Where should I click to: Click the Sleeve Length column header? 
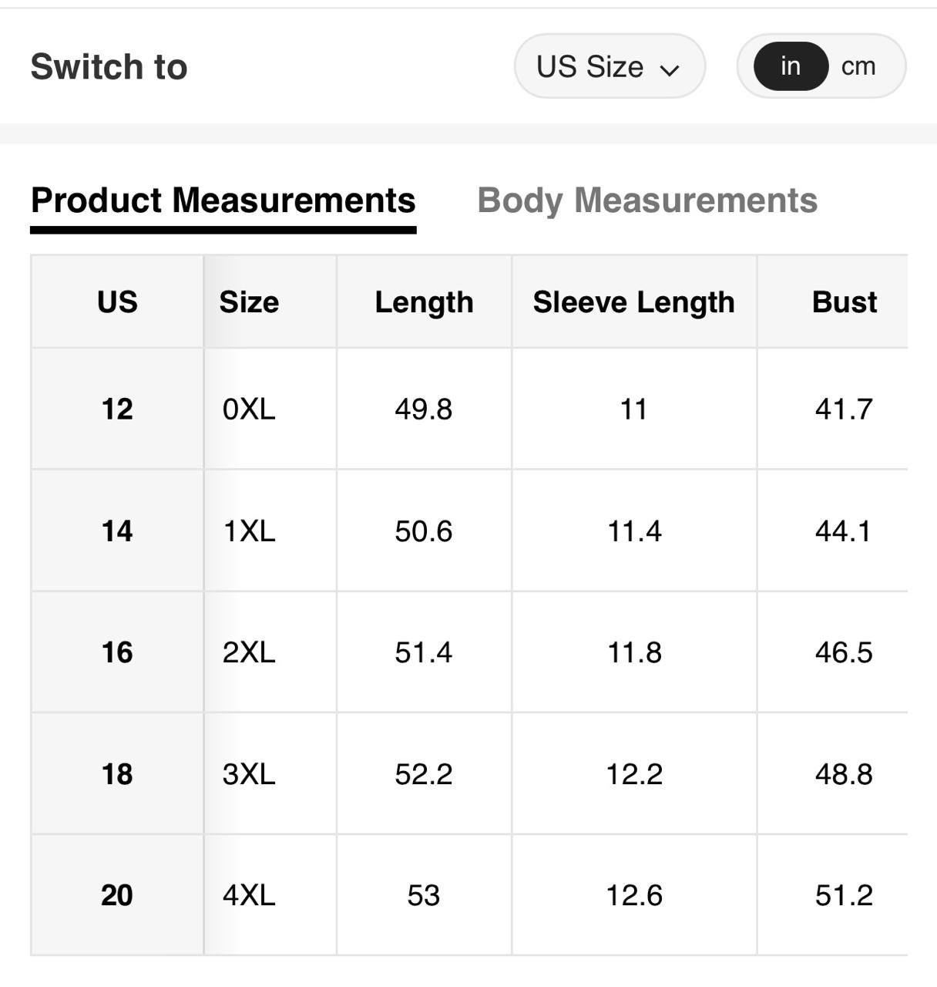(x=633, y=301)
